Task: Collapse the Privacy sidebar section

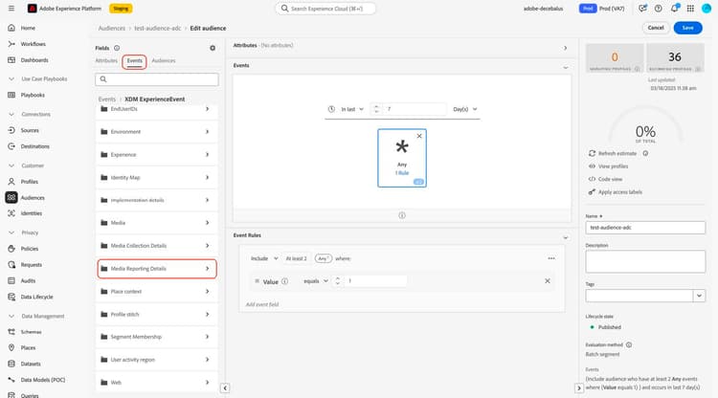Action: pos(11,232)
